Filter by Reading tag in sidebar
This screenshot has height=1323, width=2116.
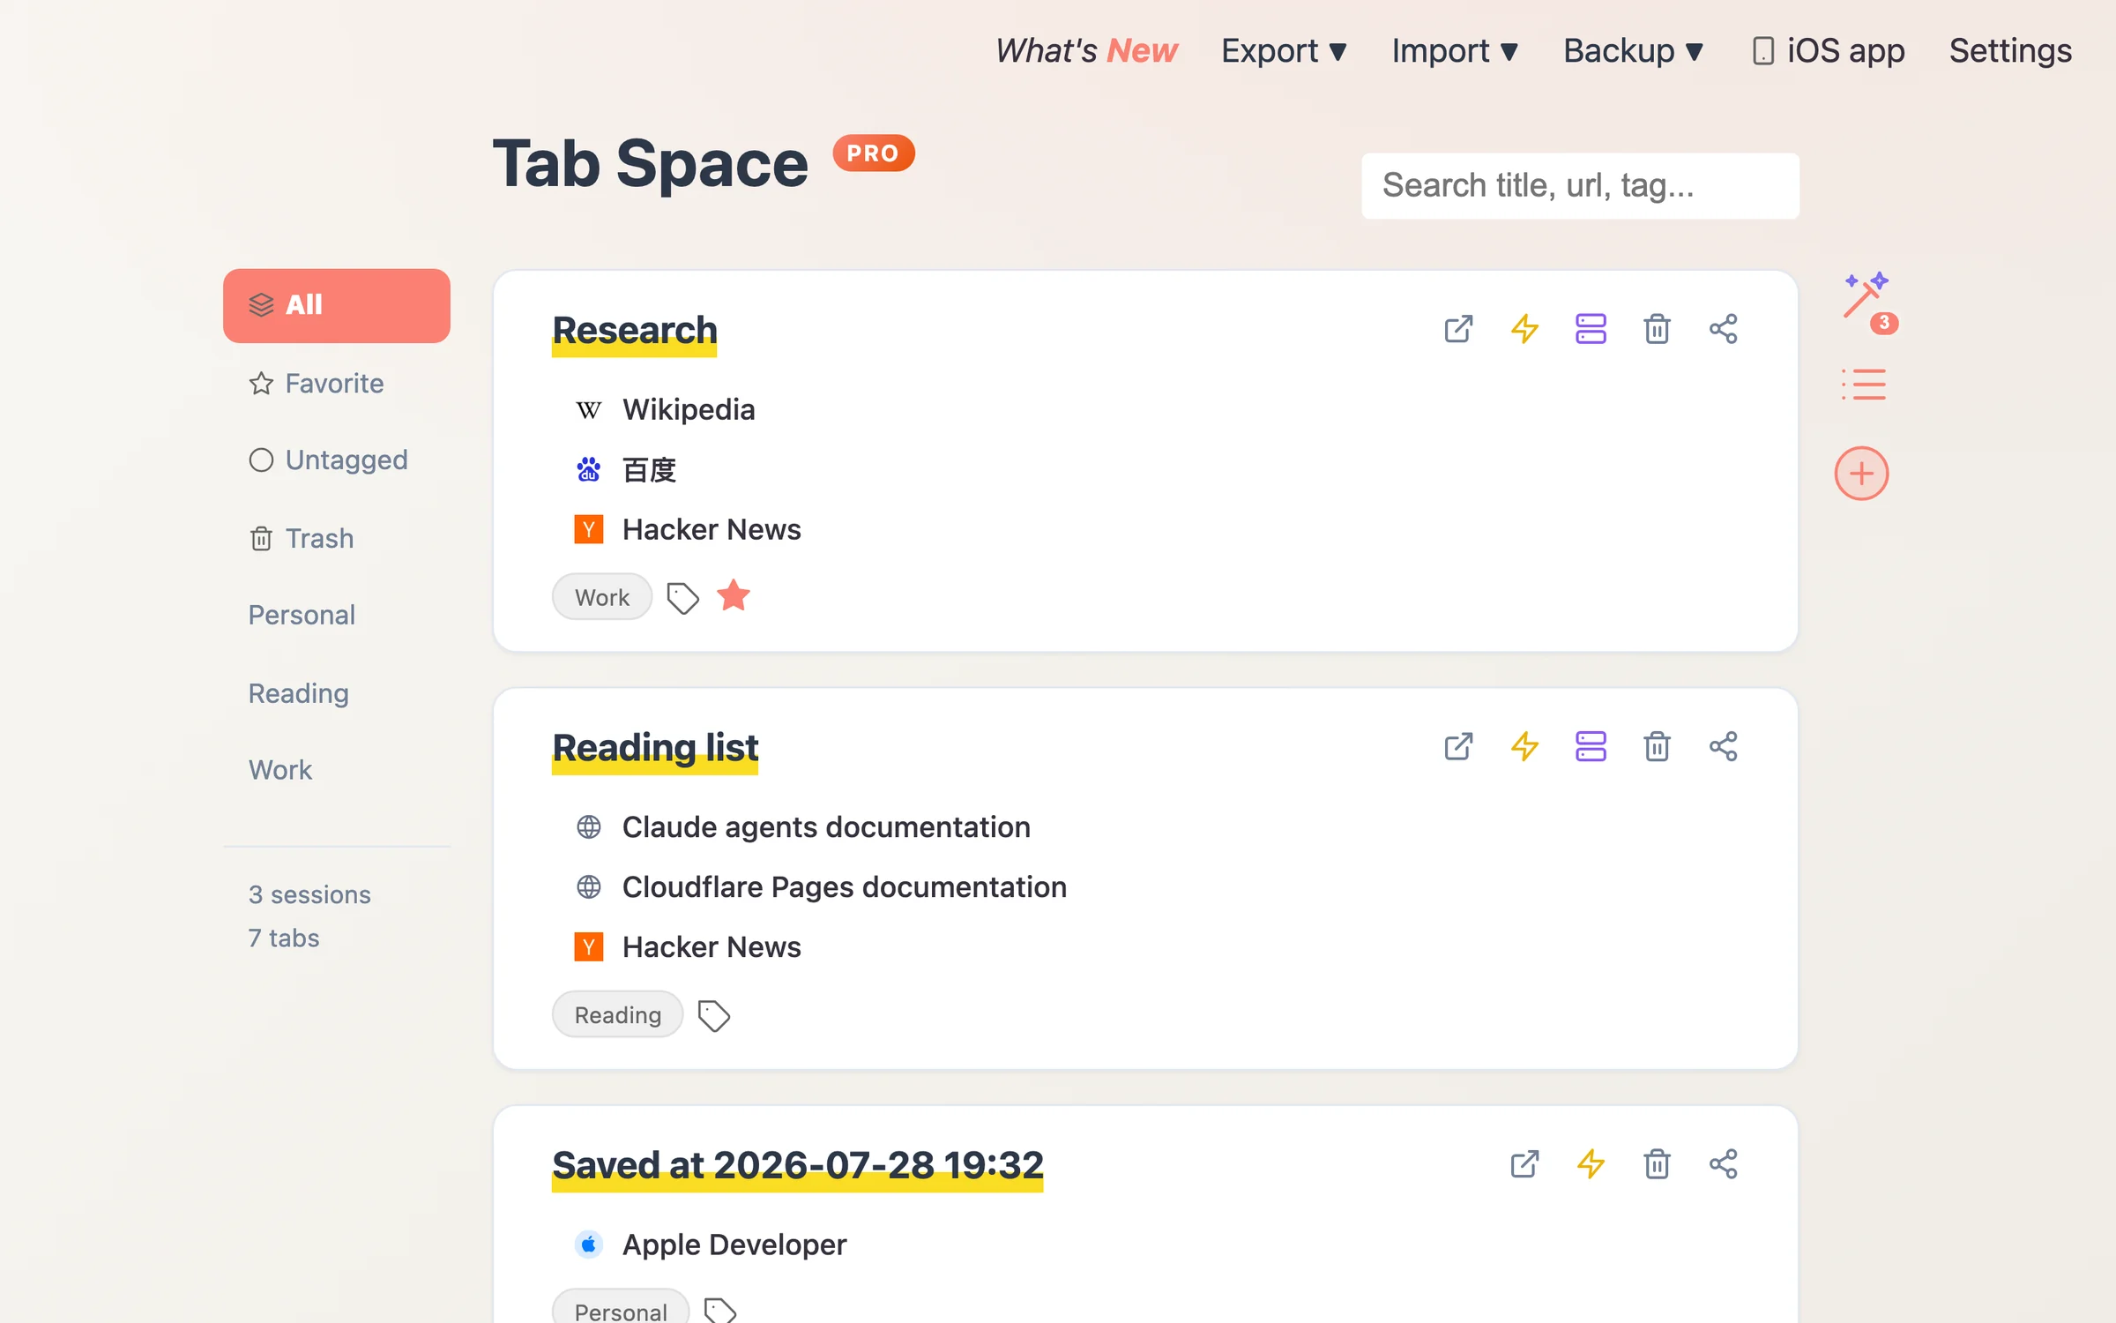point(299,693)
